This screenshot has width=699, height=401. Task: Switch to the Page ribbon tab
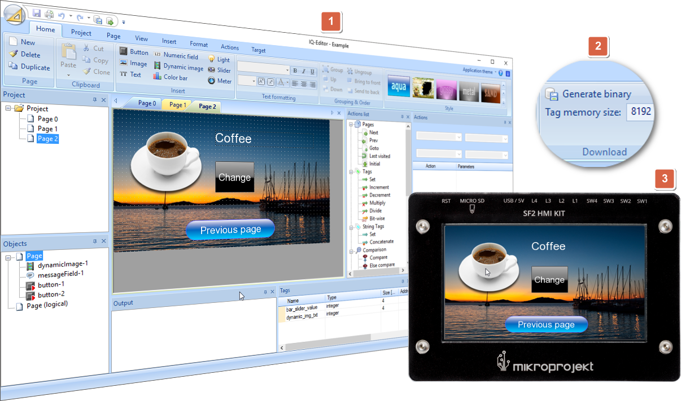pyautogui.click(x=113, y=36)
